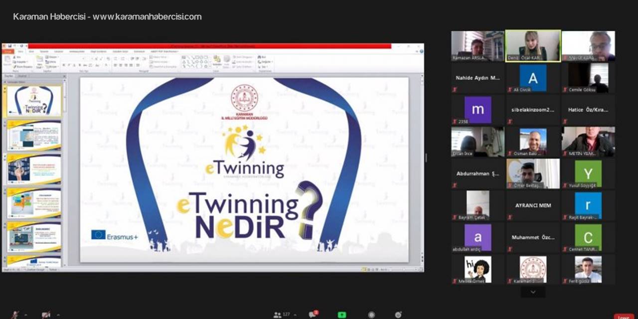
Task: Select Deniz Öcal's highlighted video tile
Action: pos(533,46)
